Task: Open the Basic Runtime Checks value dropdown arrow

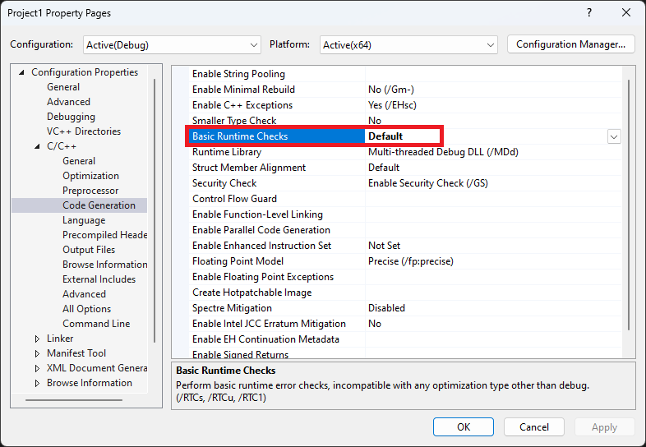Action: point(614,136)
